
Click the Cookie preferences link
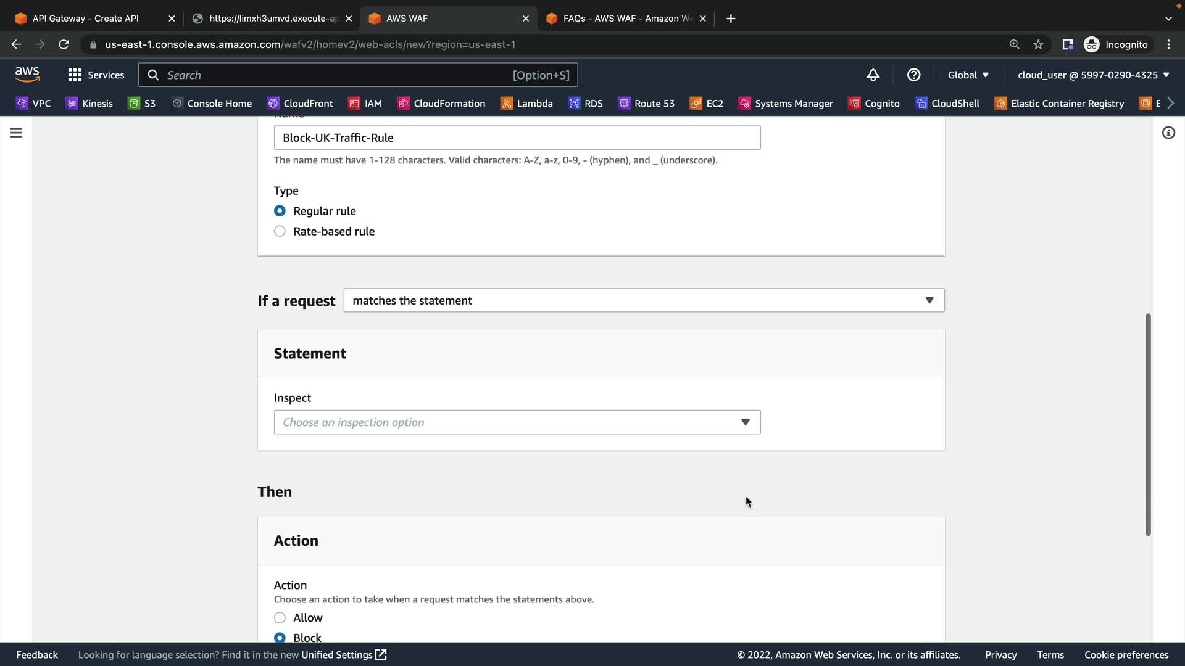tap(1126, 655)
